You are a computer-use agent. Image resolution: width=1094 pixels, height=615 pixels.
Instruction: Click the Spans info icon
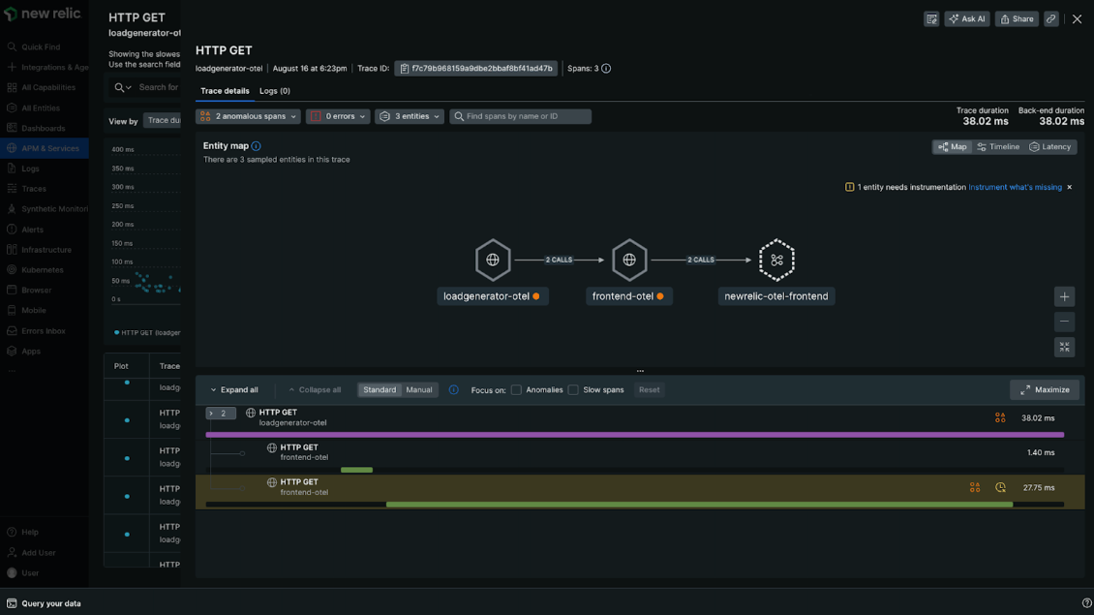pyautogui.click(x=606, y=69)
